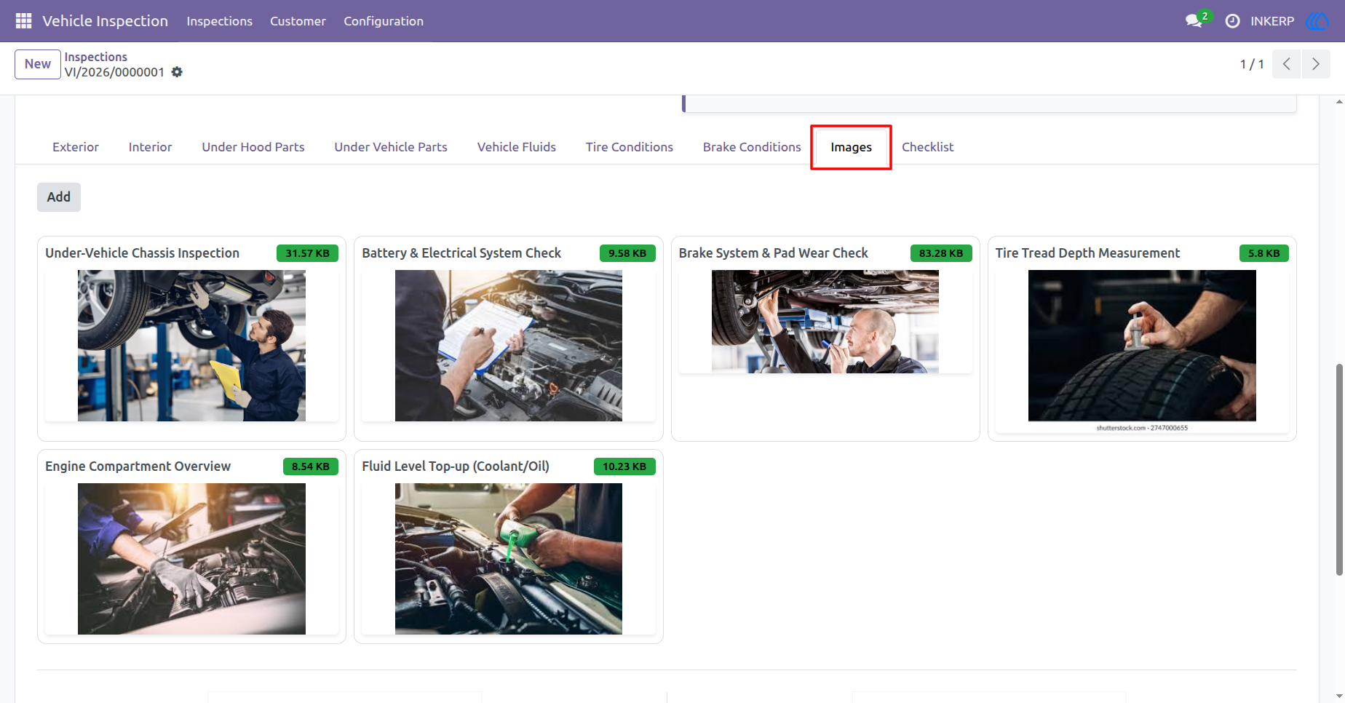1345x703 pixels.
Task: Switch to the Exterior tab
Action: pos(76,147)
